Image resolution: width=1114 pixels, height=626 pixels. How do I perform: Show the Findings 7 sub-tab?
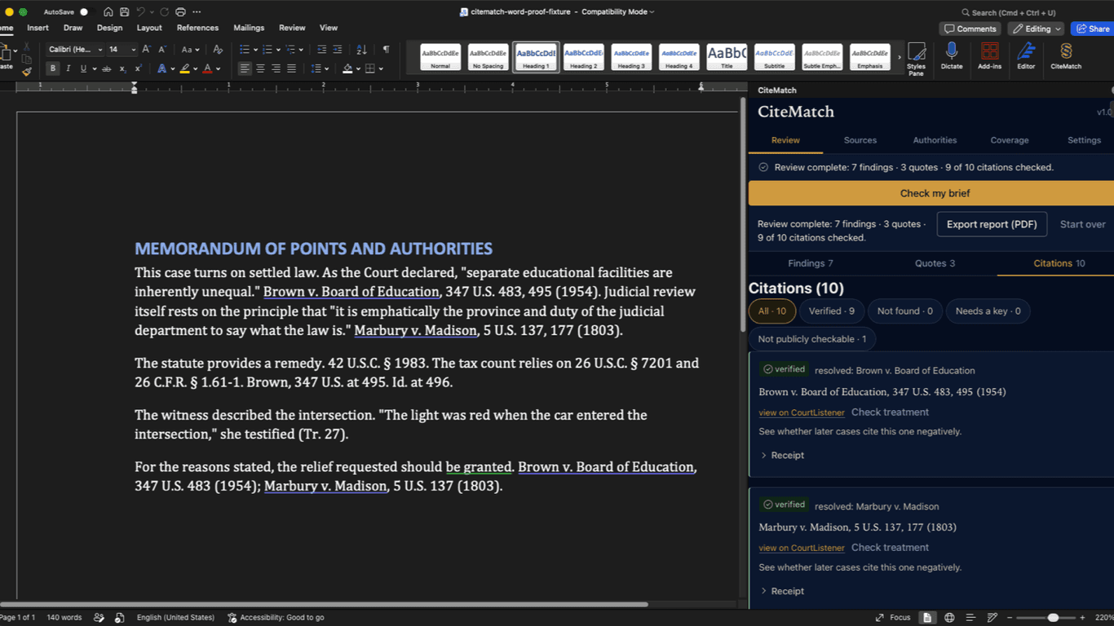[810, 263]
